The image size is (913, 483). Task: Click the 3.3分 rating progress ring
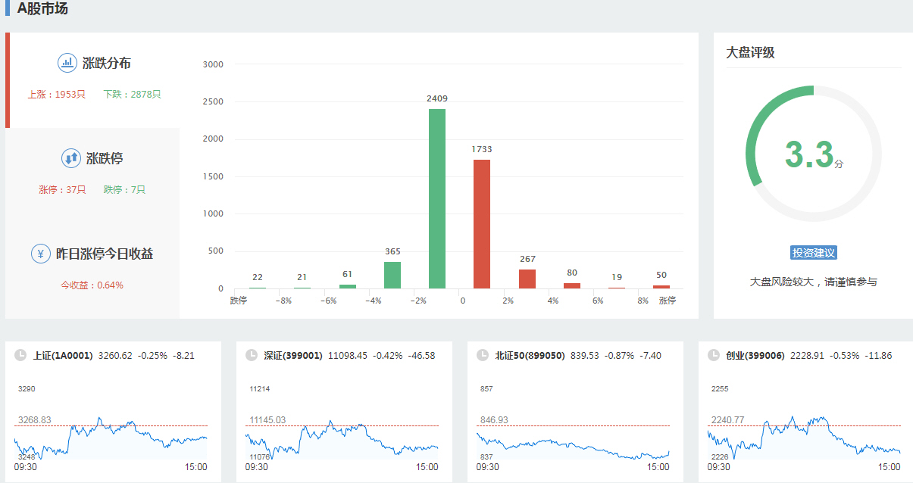tap(813, 154)
